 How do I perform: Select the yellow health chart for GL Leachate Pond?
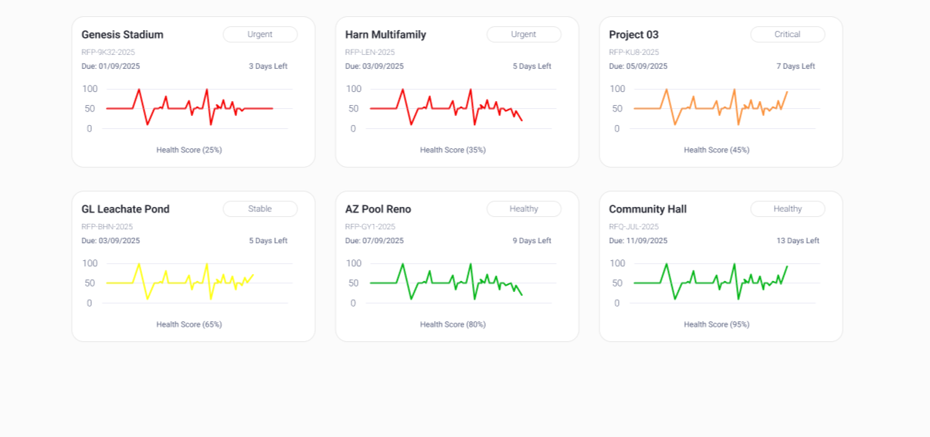coord(180,283)
